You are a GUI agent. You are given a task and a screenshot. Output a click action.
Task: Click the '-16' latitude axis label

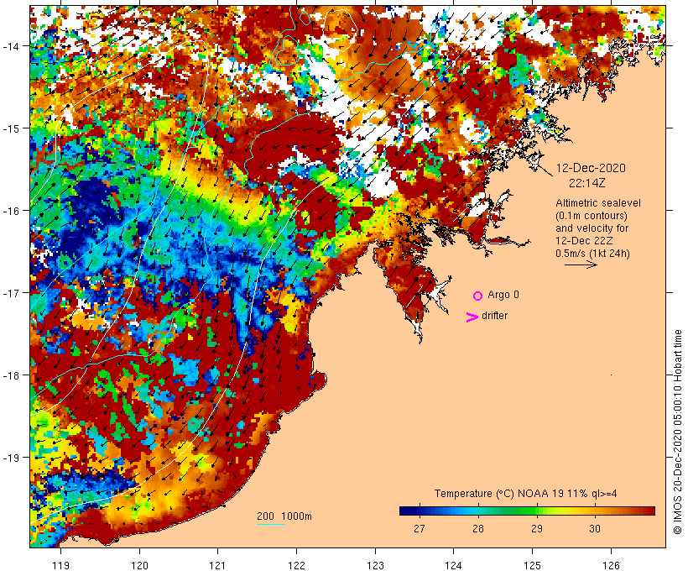10,211
